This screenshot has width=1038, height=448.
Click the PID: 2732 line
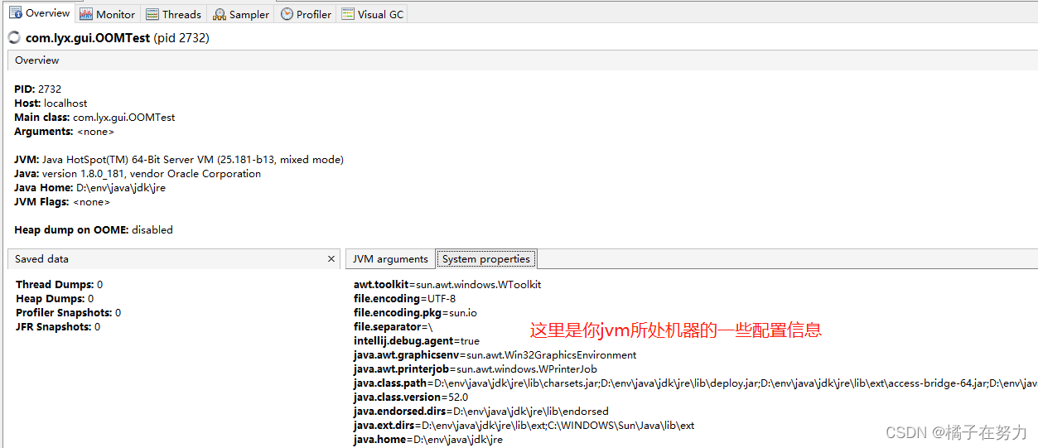tap(38, 89)
